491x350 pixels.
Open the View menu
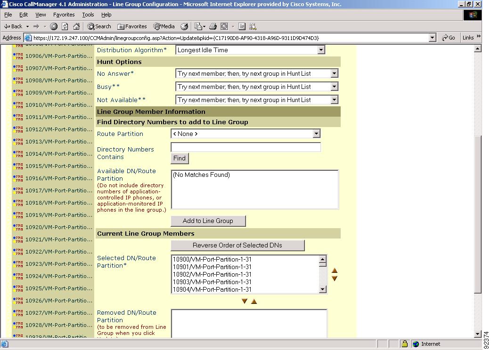pos(41,15)
